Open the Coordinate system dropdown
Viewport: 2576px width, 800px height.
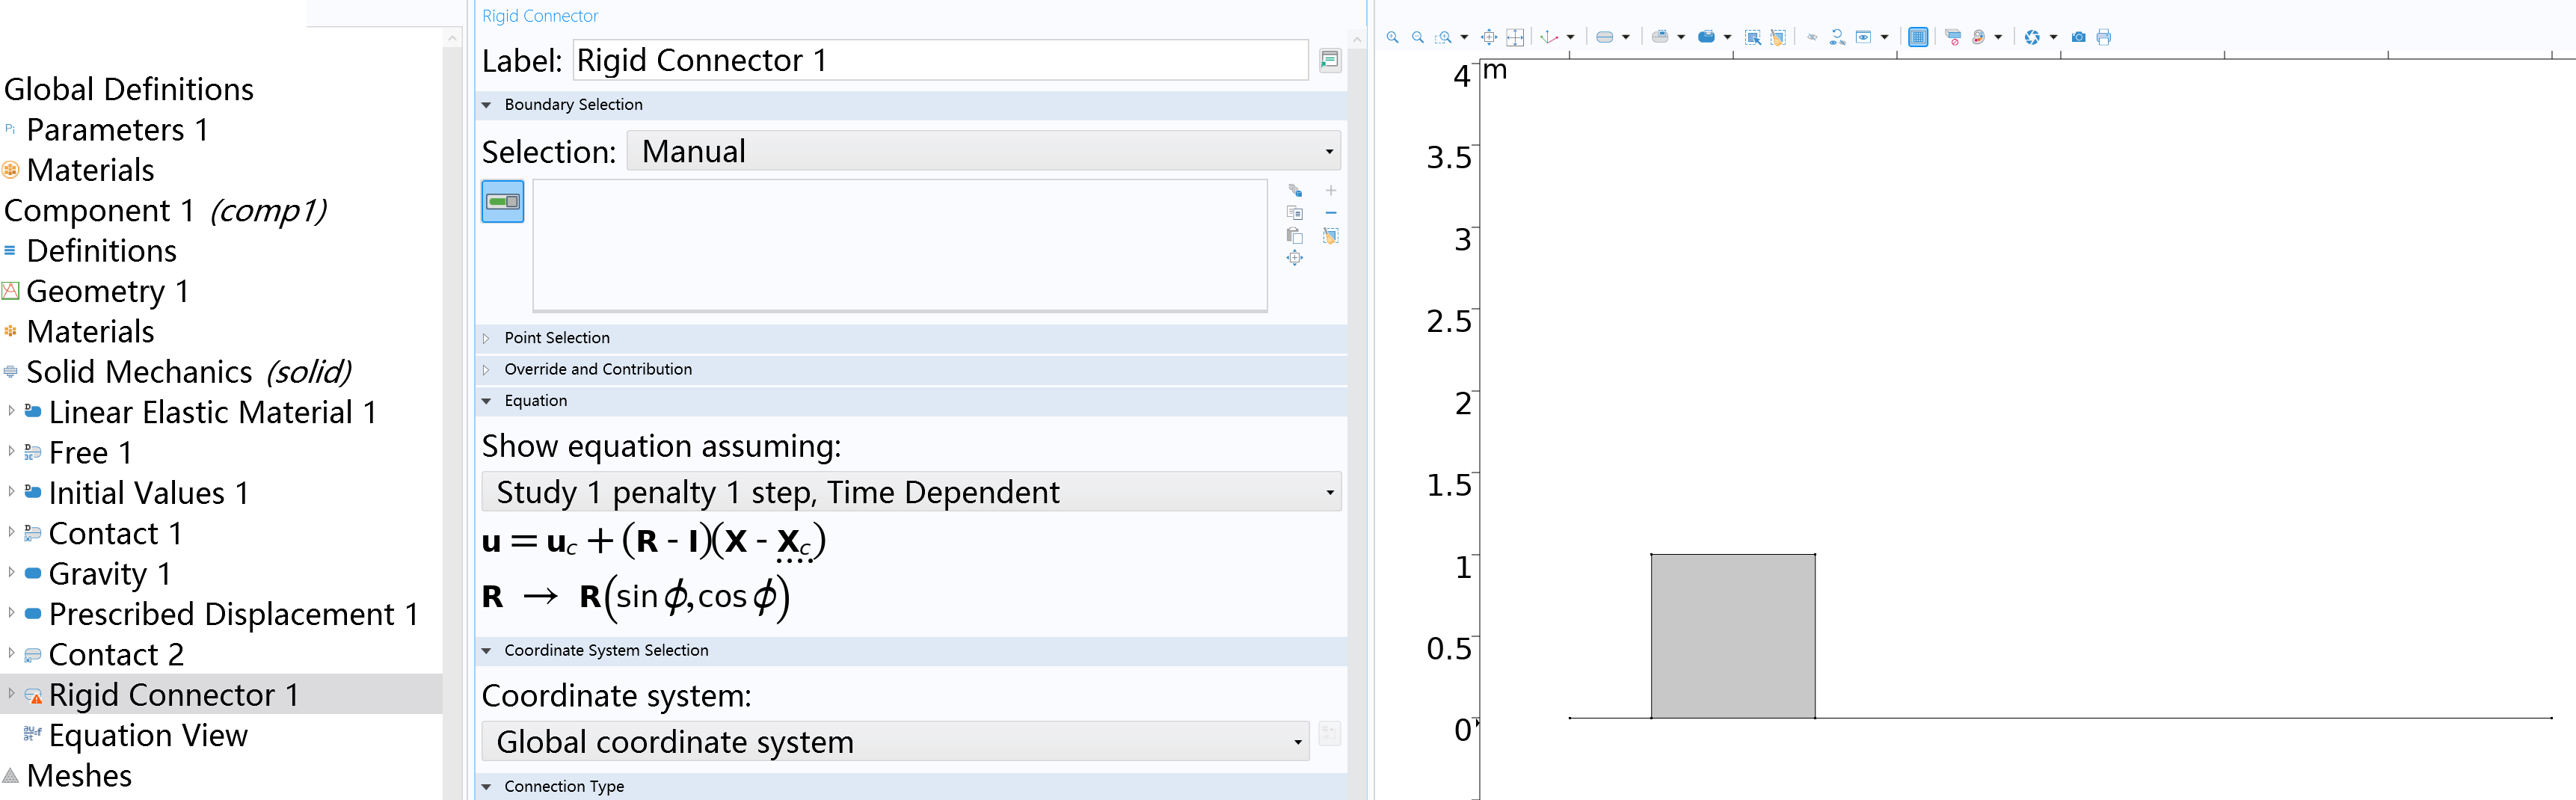[x=895, y=742]
